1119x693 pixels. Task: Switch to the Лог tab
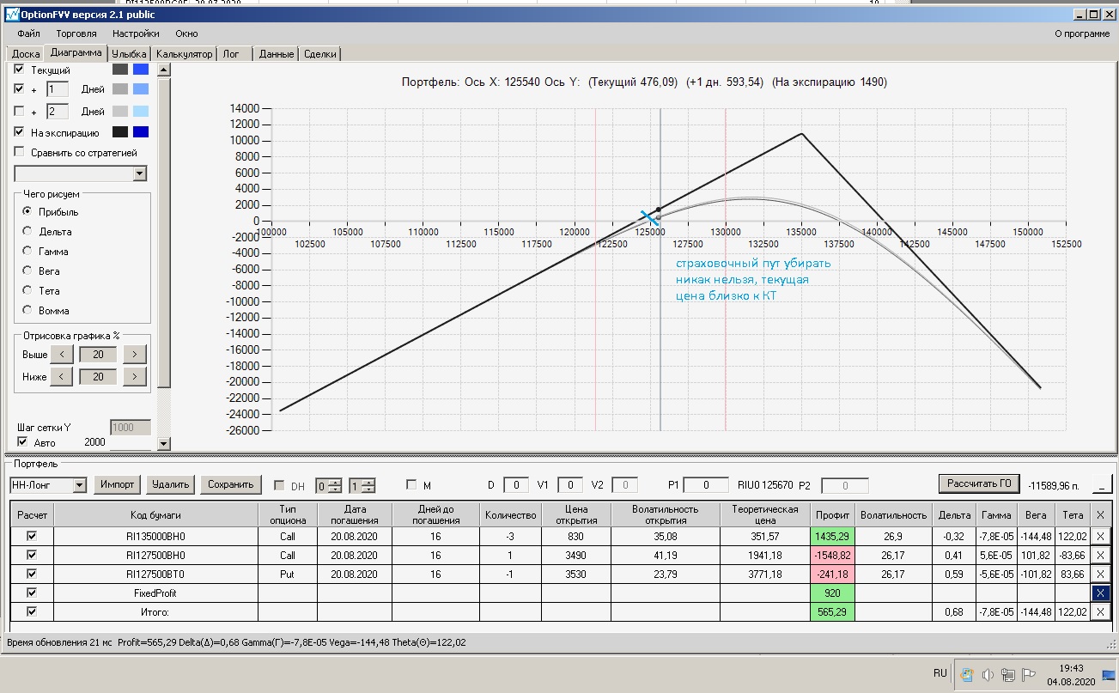[x=234, y=54]
